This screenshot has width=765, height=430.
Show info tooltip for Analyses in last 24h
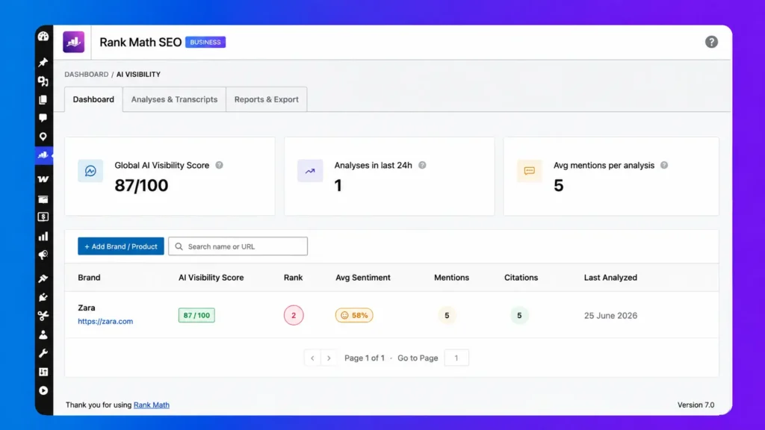coord(423,165)
